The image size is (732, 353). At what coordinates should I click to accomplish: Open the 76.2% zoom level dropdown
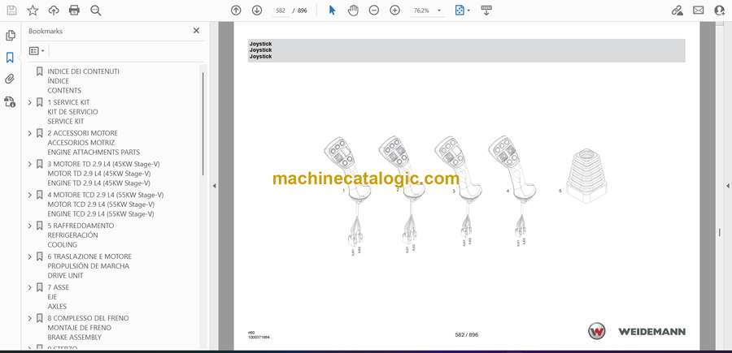(440, 11)
